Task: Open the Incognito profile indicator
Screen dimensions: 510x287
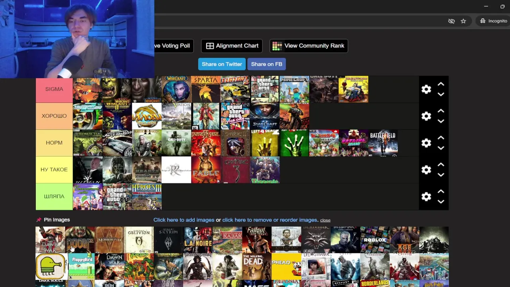Action: tap(493, 21)
